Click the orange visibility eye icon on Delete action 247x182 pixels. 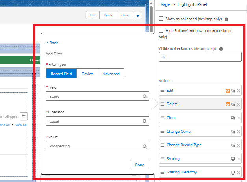(228, 104)
